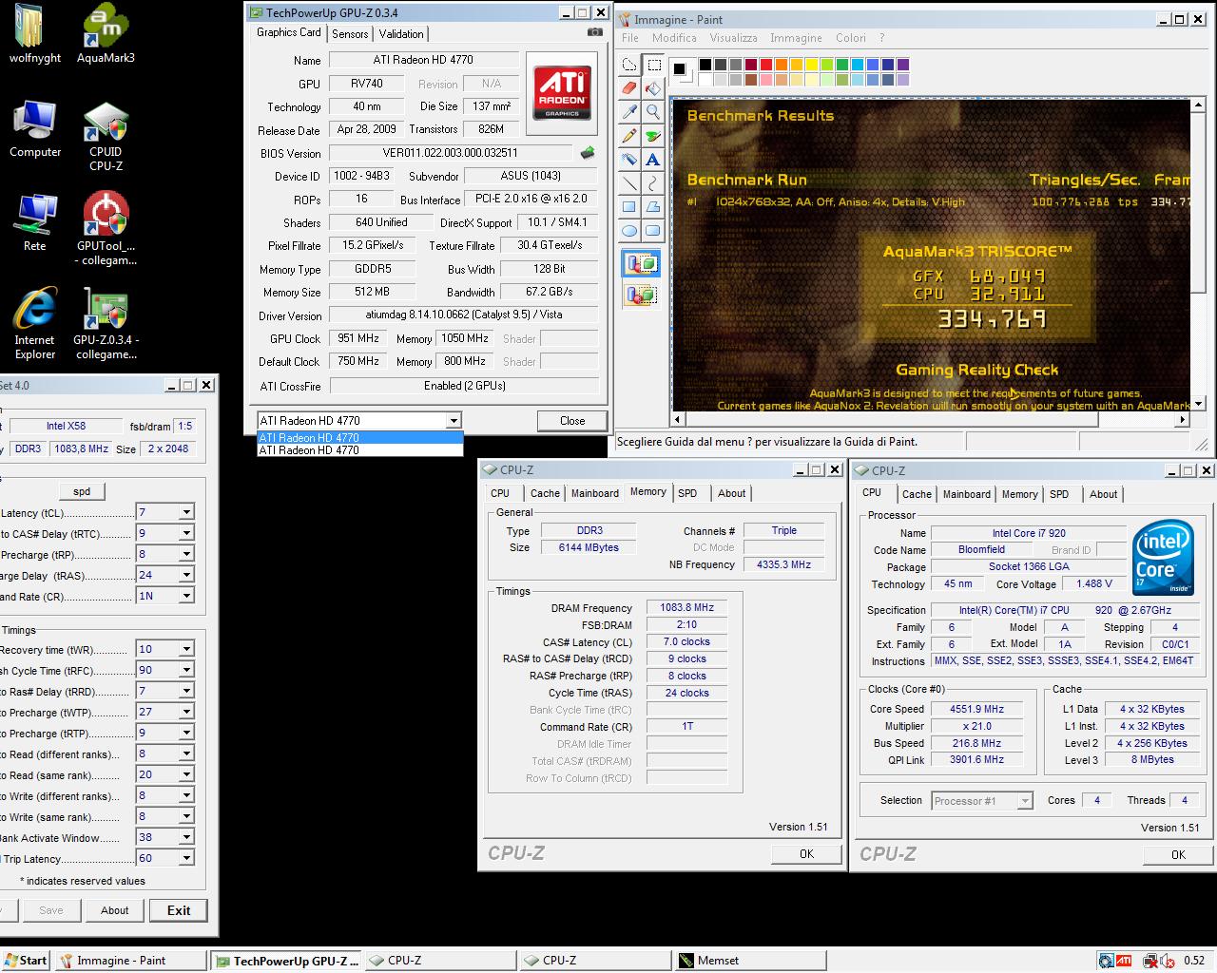Open the Start menu
This screenshot has width=1217, height=973.
coord(26,961)
